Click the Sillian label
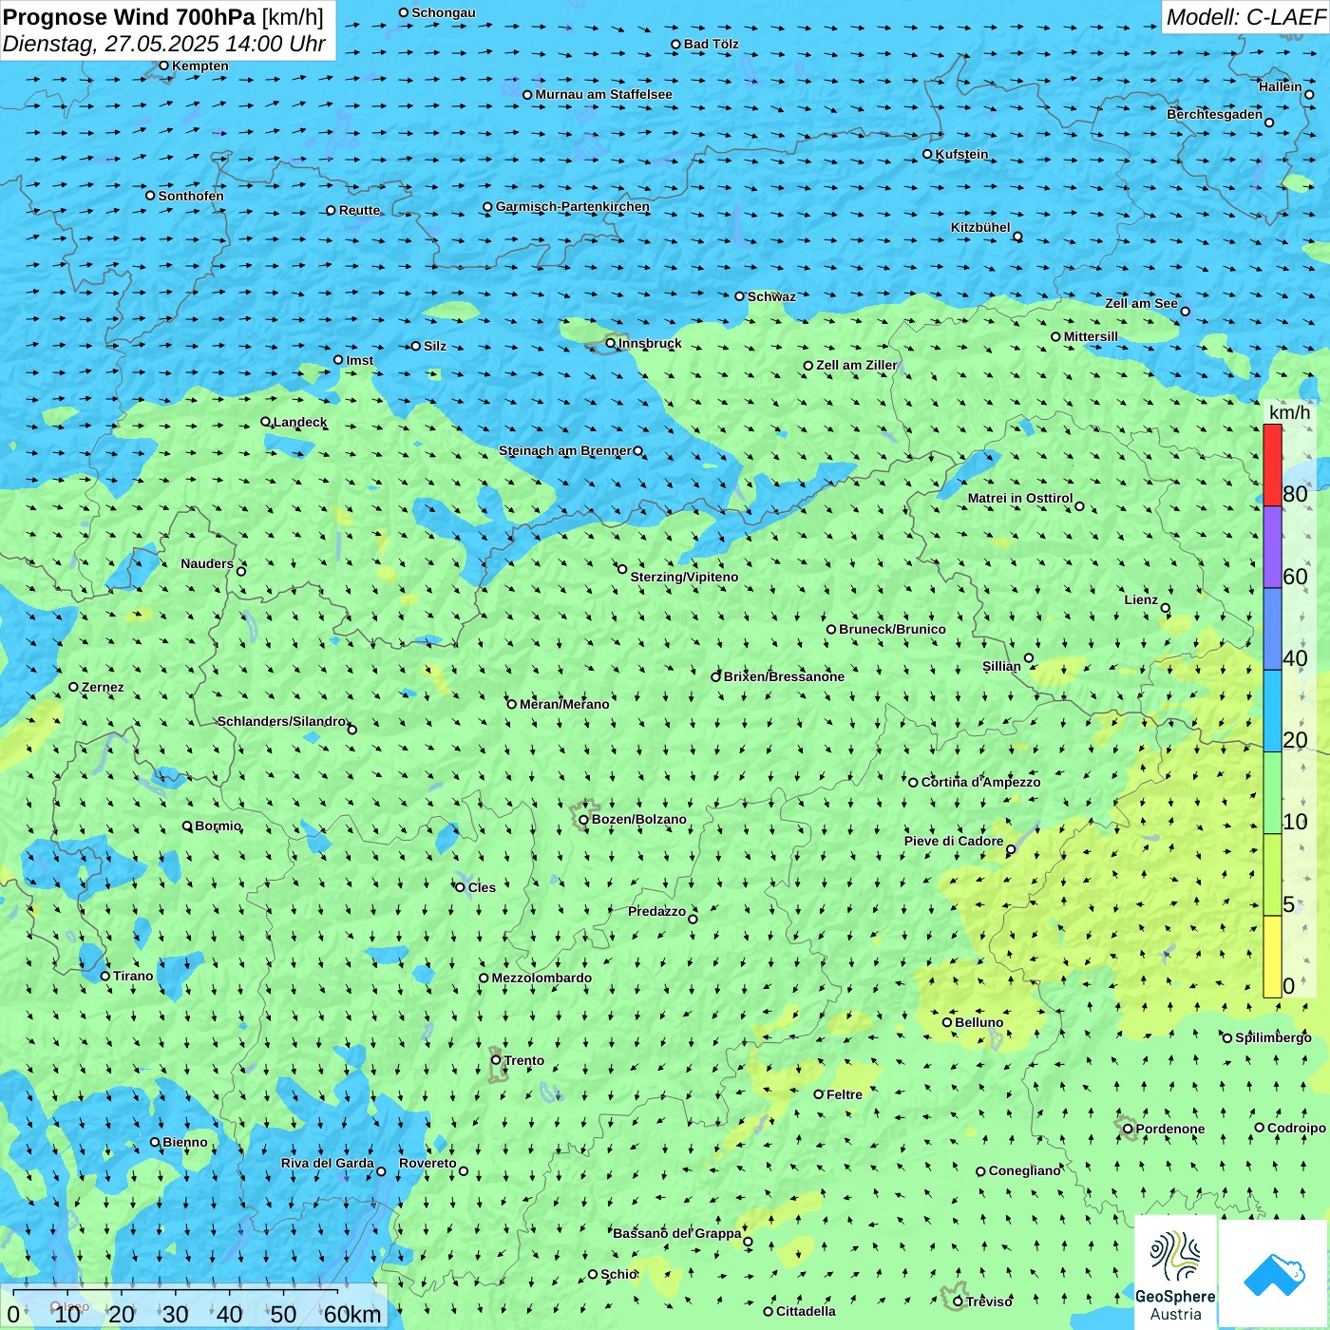This screenshot has height=1330, width=1330. 1001,666
